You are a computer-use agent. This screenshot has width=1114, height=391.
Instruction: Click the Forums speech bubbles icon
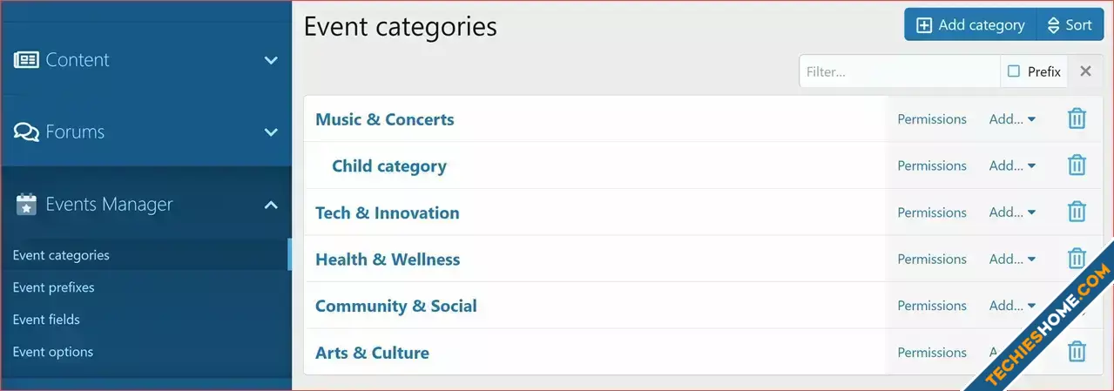[26, 132]
